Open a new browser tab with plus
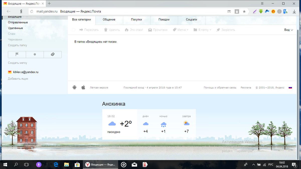The height and width of the screenshot is (169, 301). tap(49, 4)
